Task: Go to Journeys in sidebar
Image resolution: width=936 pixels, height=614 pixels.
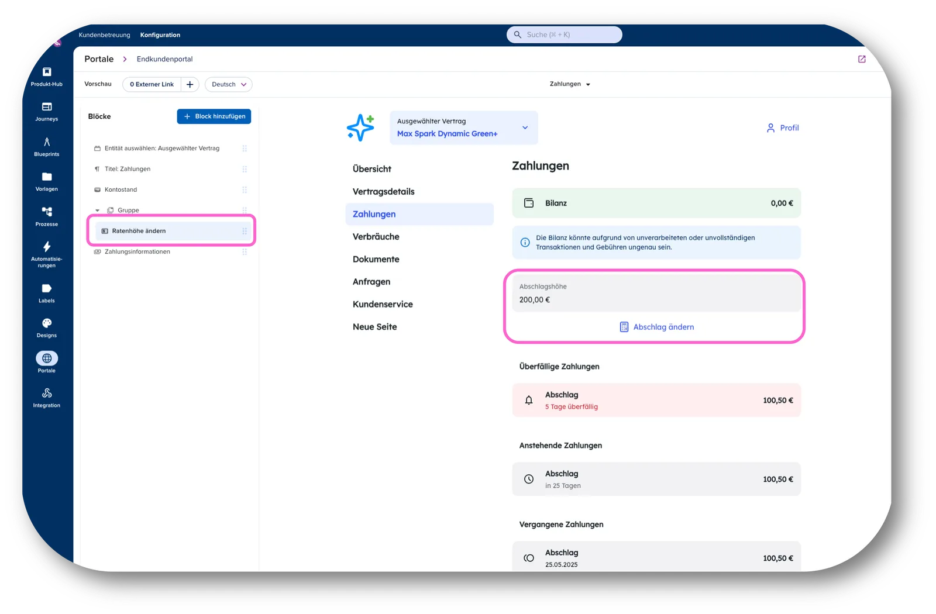Action: (47, 112)
